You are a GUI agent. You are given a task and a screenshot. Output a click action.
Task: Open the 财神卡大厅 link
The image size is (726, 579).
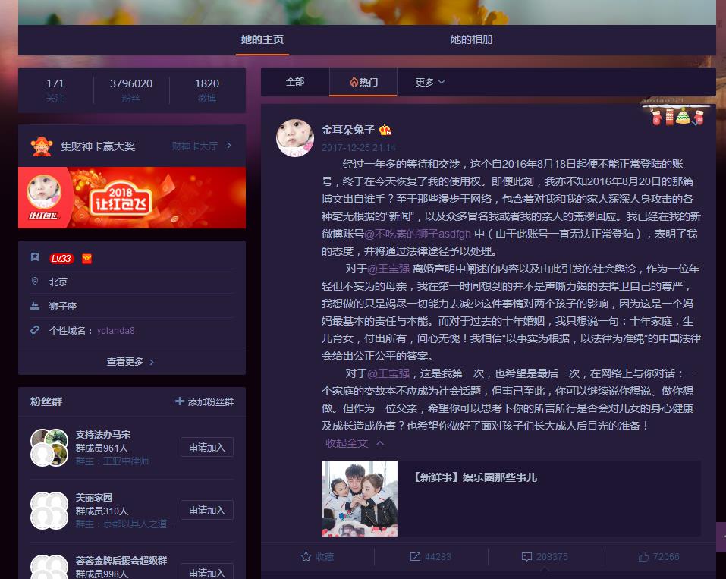201,146
